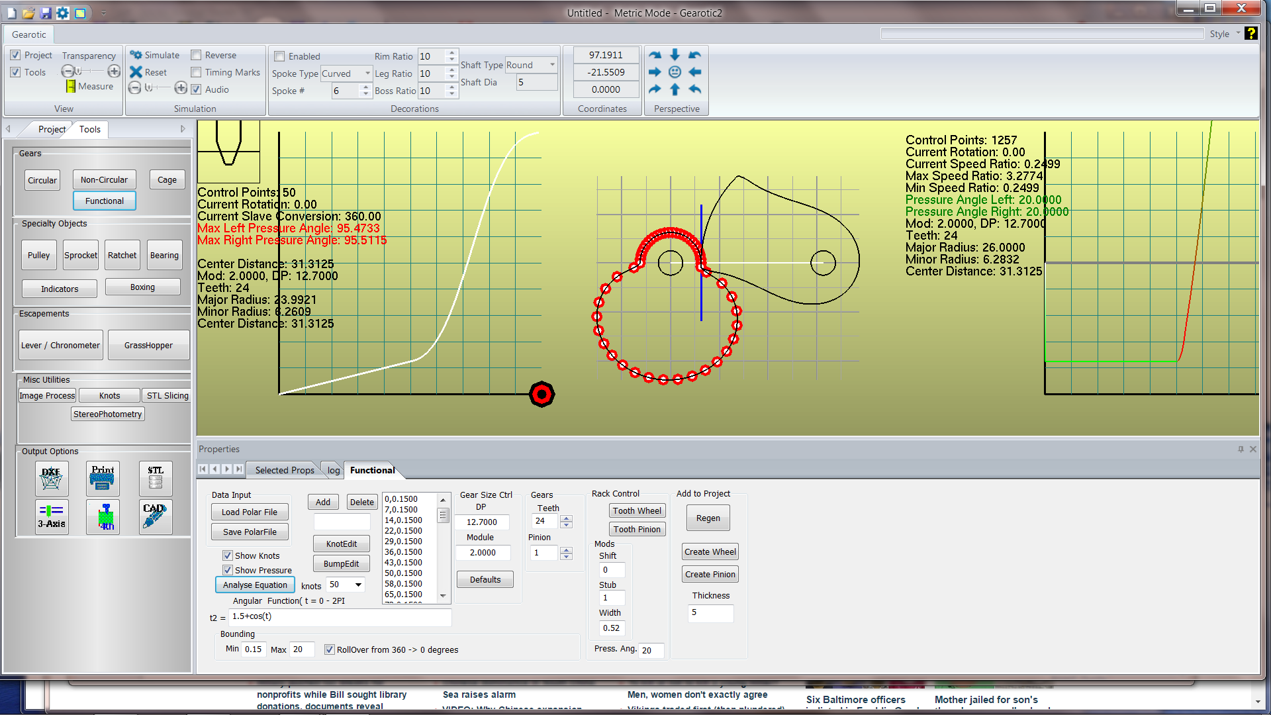Open the knots count dropdown

point(358,585)
